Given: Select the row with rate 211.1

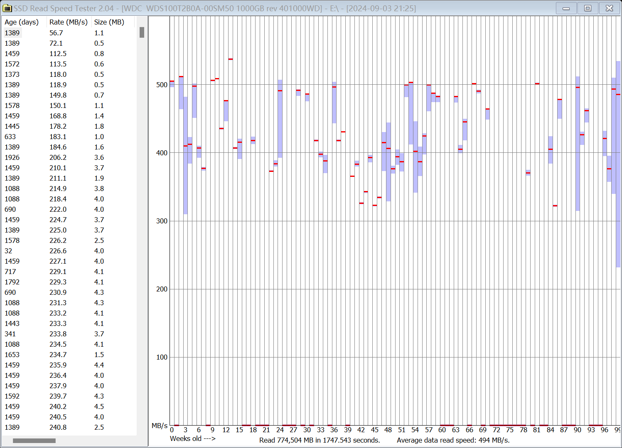Looking at the screenshot, I should [x=69, y=178].
